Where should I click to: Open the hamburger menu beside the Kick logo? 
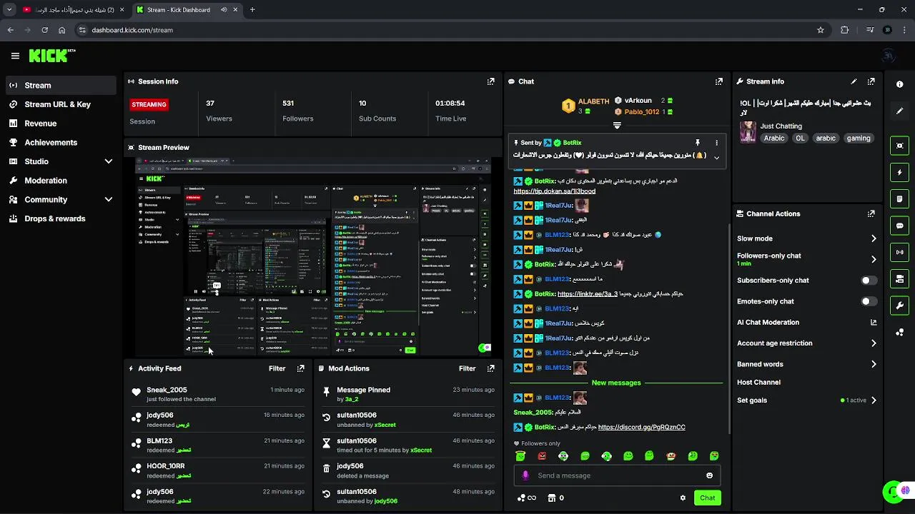[15, 56]
